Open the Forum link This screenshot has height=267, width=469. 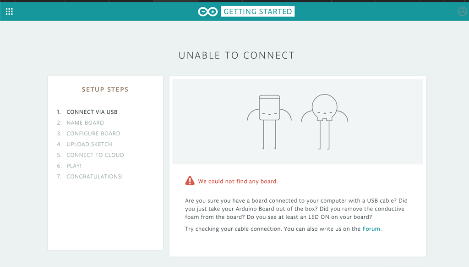[x=371, y=228]
